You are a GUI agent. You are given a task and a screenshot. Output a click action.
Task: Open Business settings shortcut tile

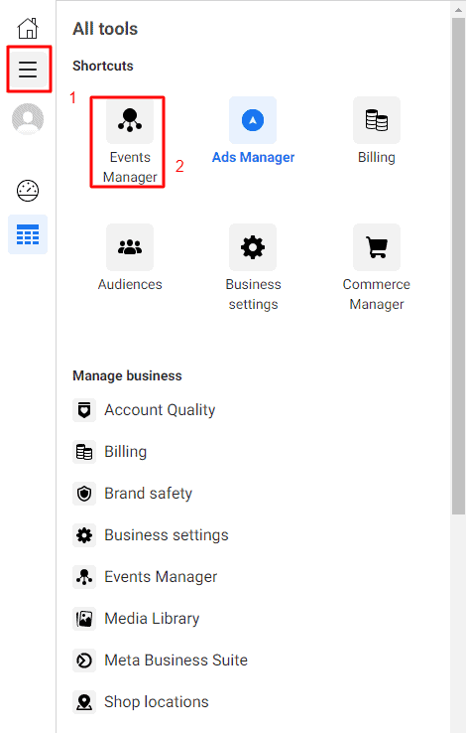[253, 268]
